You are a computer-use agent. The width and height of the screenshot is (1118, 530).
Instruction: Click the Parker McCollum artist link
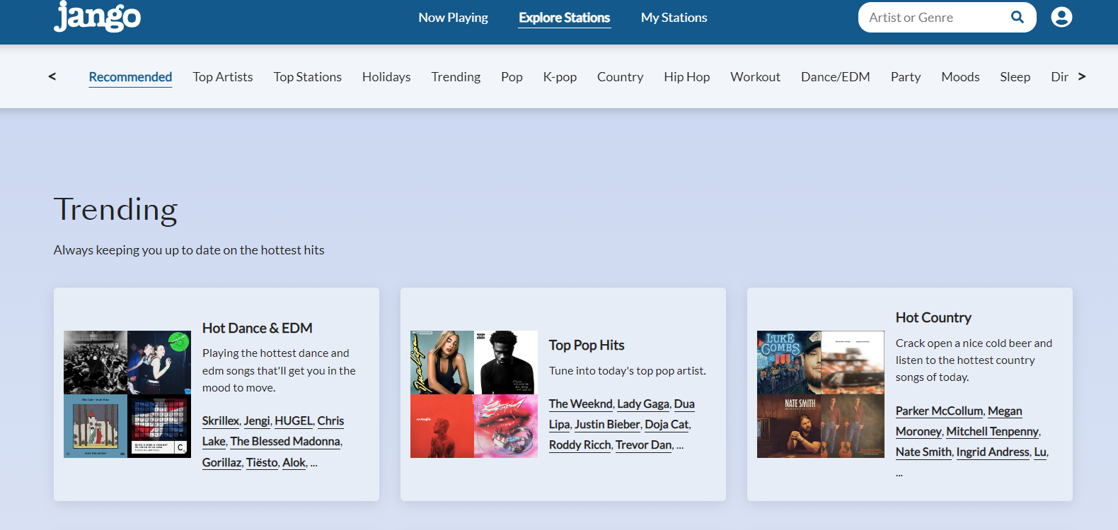(940, 411)
